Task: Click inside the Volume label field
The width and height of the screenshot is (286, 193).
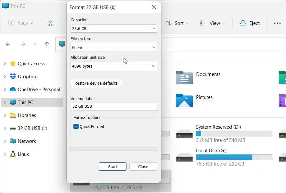Action: coord(114,107)
